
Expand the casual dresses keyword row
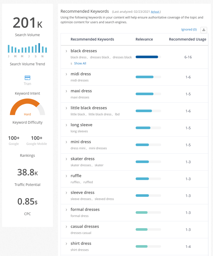pos(66,227)
